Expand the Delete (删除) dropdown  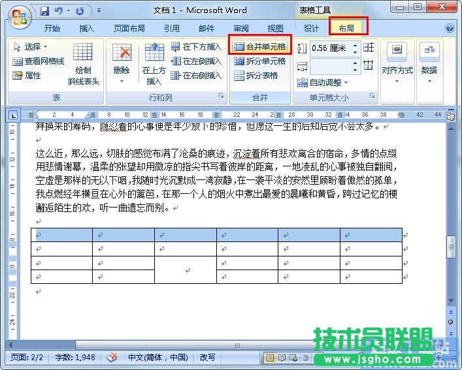click(122, 82)
